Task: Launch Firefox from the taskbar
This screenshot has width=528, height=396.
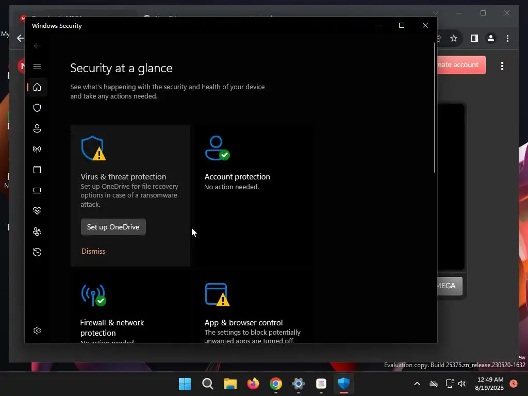Action: (253, 384)
